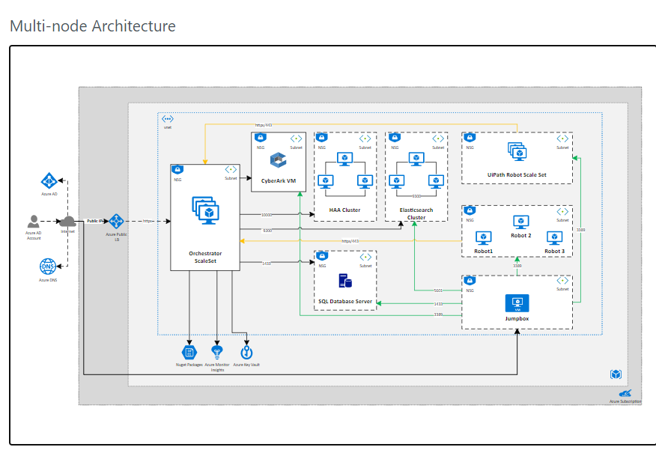Select the Azure DNS globe icon
Screen dimensions: 656x450
(46, 265)
